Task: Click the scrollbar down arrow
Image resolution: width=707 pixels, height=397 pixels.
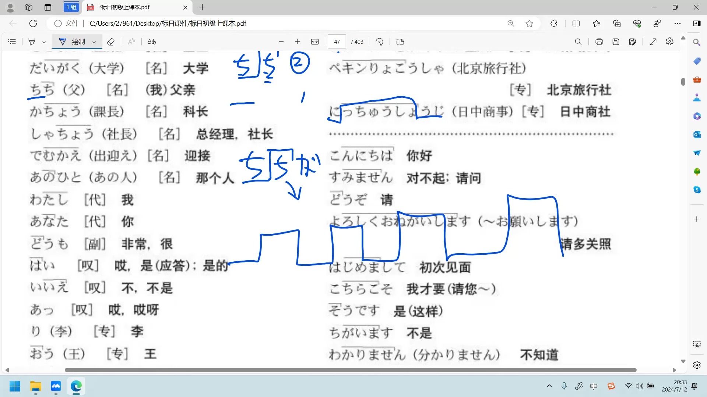Action: pos(683,361)
